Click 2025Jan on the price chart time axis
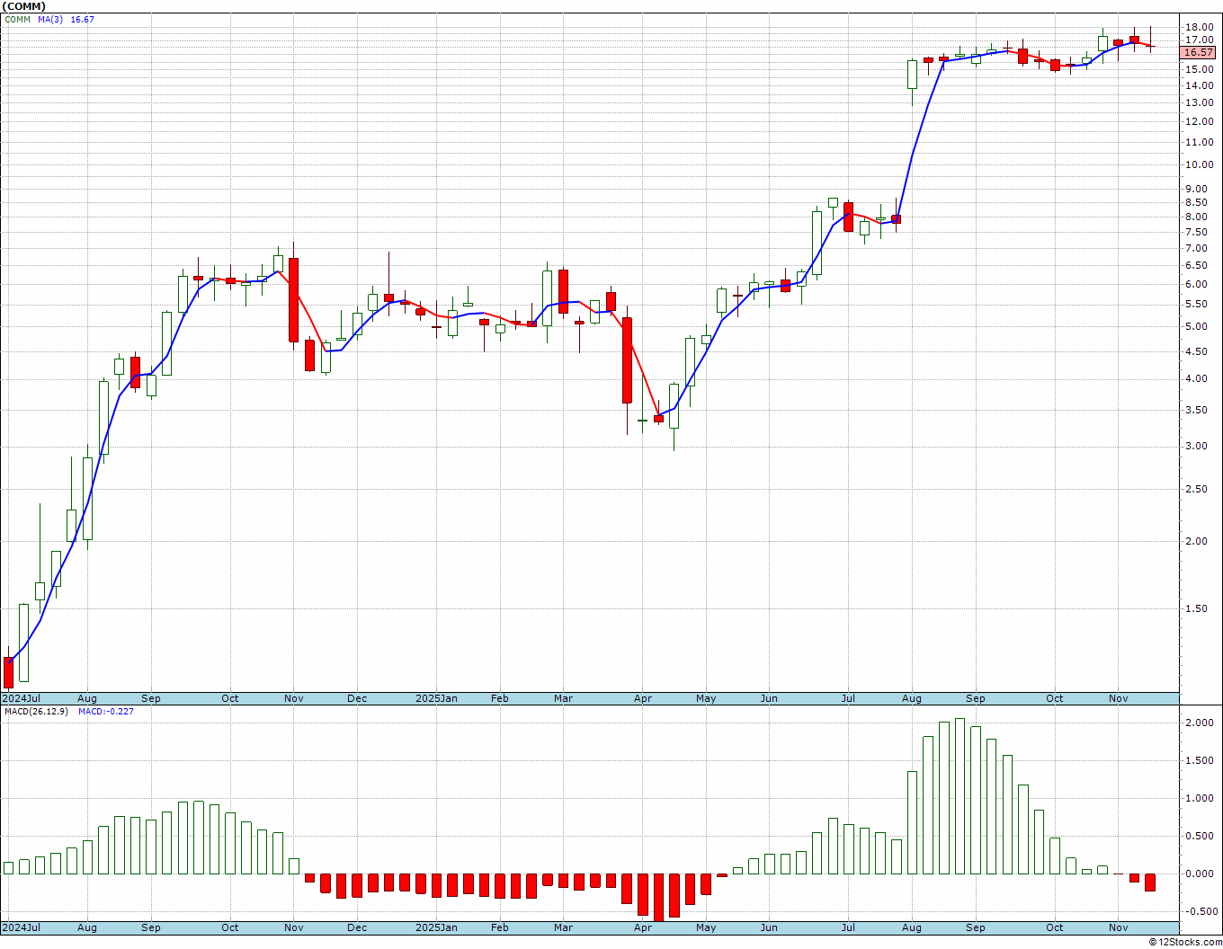Screen dimensions: 1223x949 click(436, 698)
